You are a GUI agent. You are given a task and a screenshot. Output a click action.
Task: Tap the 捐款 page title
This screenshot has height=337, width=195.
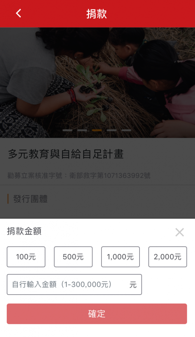click(96, 14)
